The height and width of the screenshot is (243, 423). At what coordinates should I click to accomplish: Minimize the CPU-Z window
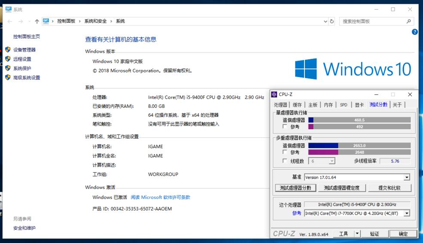pyautogui.click(x=376, y=94)
